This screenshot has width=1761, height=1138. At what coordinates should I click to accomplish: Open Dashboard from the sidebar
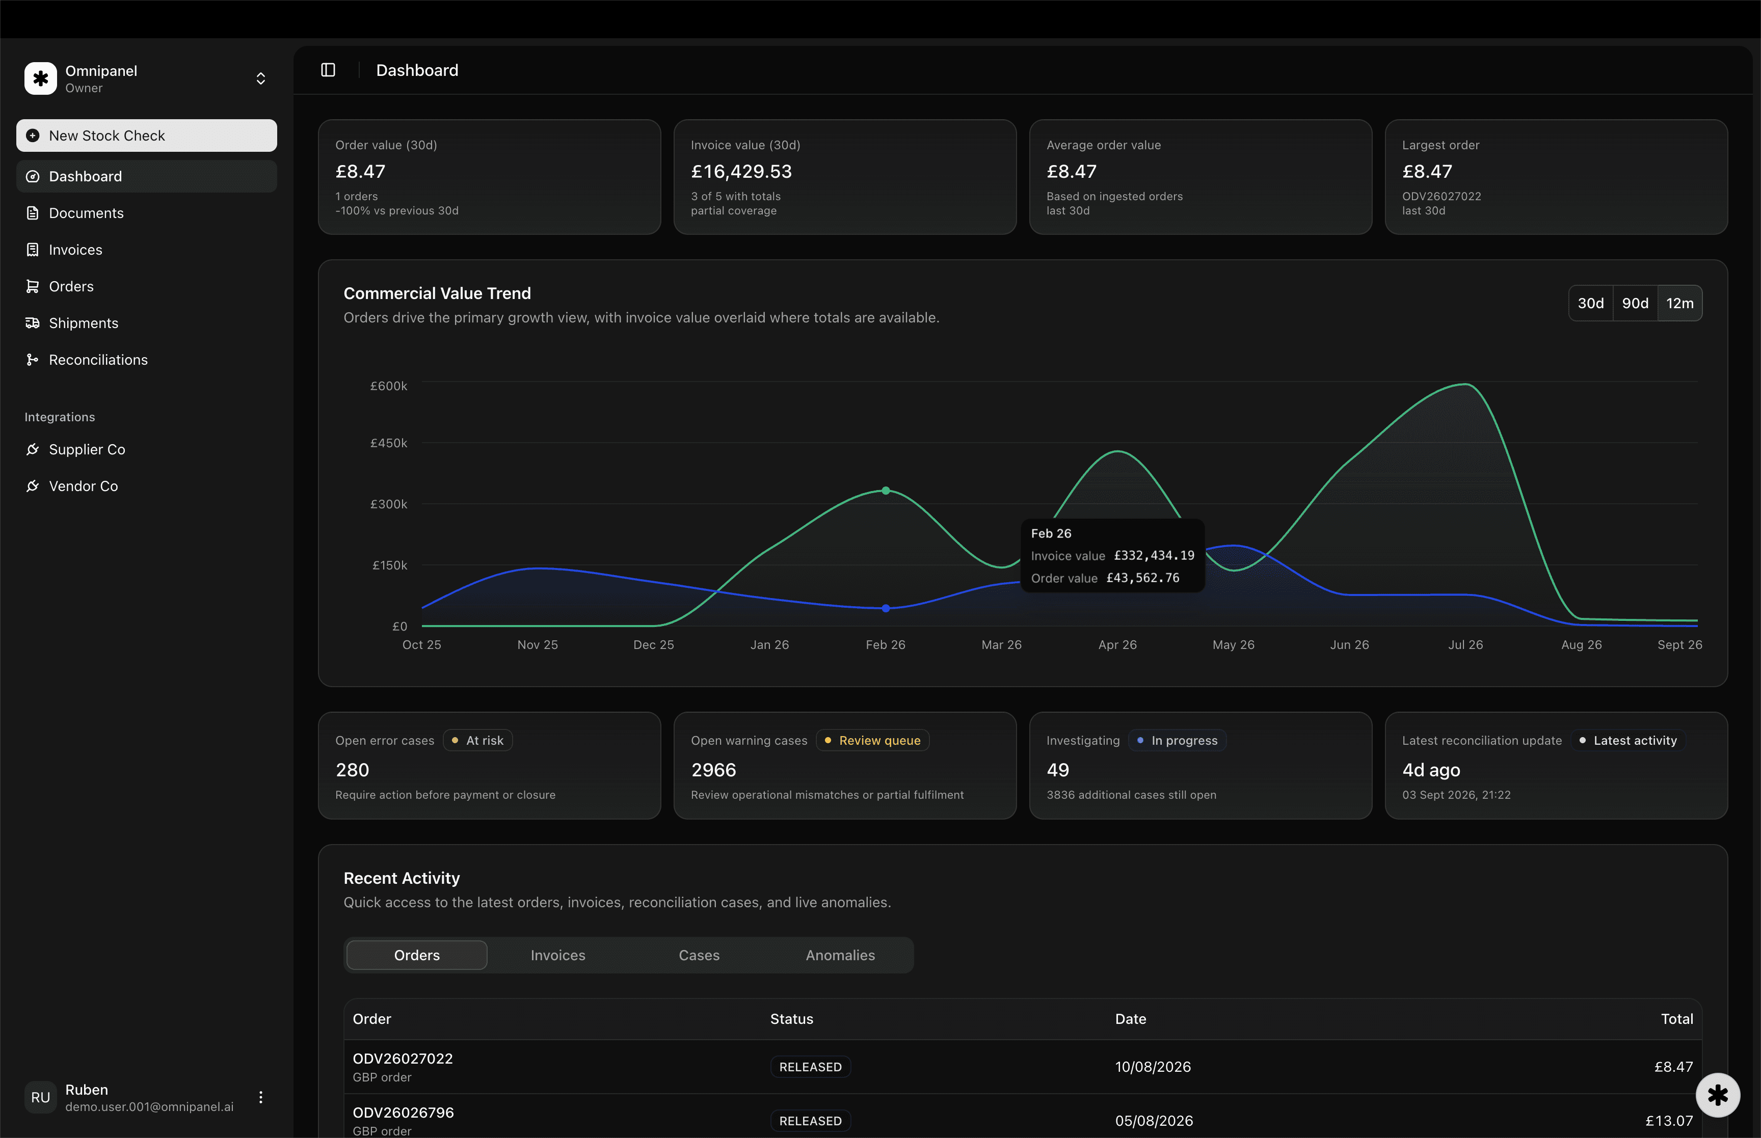pyautogui.click(x=146, y=177)
